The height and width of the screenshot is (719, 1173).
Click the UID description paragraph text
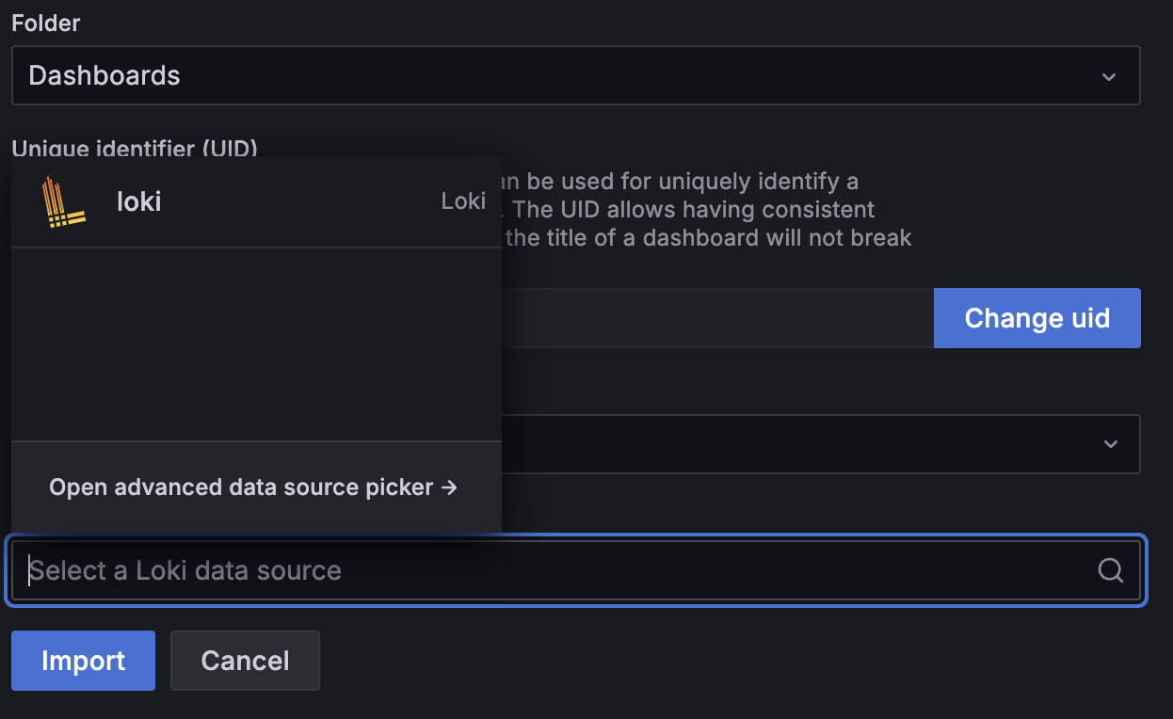707,208
